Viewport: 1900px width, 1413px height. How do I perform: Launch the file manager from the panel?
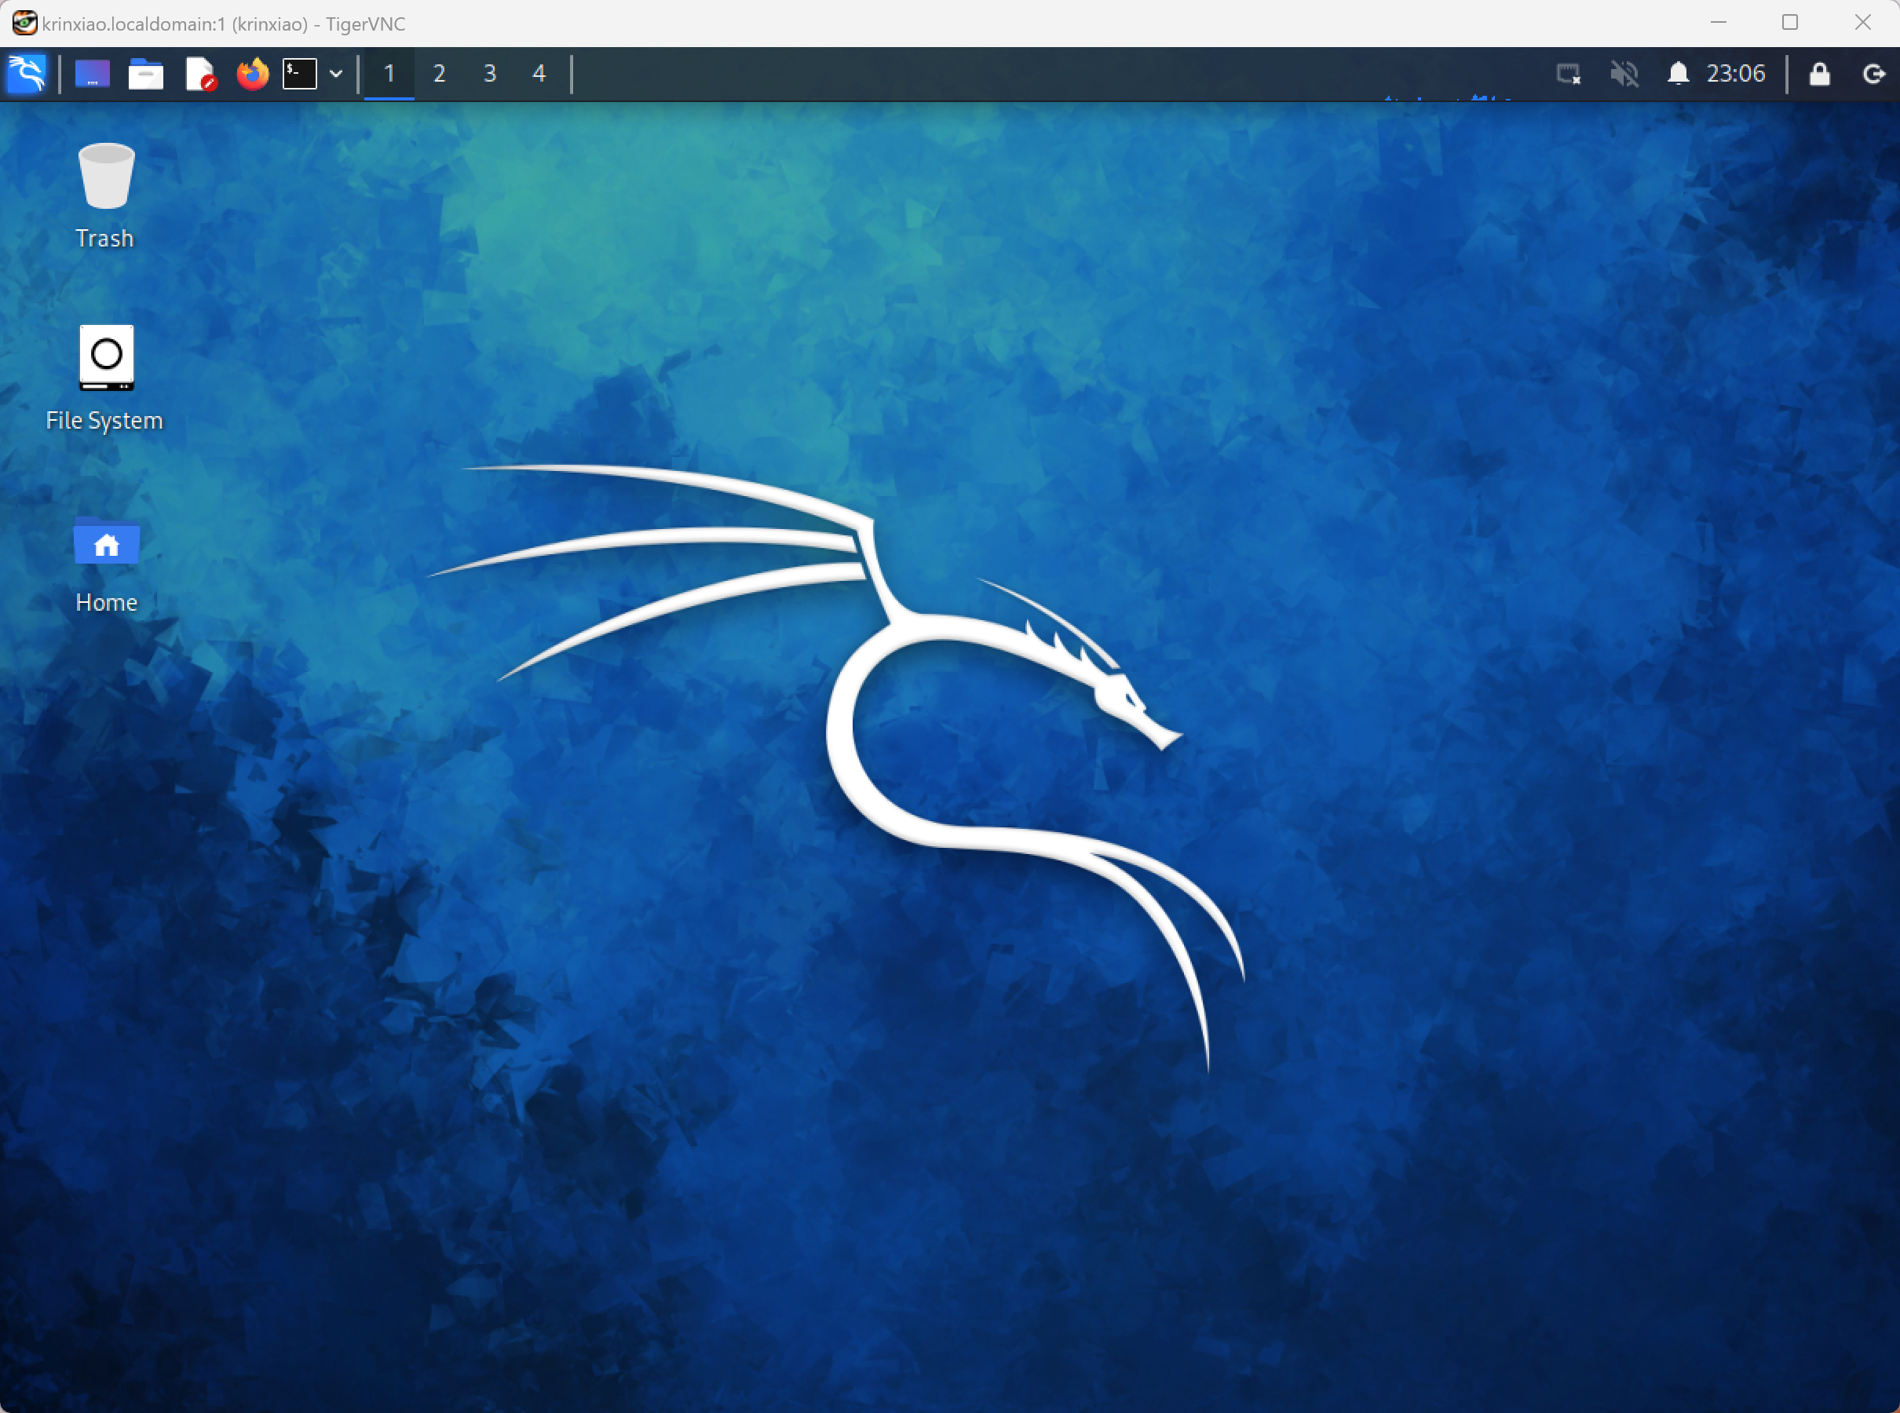tap(145, 74)
